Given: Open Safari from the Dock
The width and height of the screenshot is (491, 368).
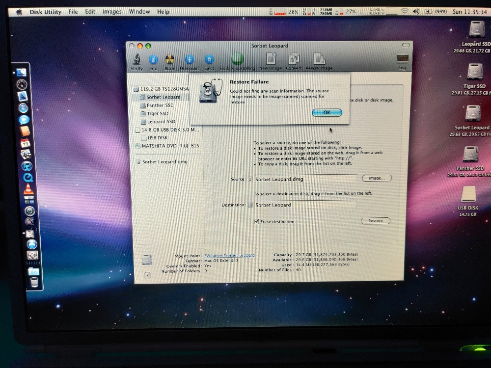Looking at the screenshot, I should coord(23,108).
